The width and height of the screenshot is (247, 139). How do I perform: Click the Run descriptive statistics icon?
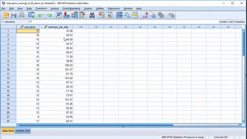[x=82, y=15]
